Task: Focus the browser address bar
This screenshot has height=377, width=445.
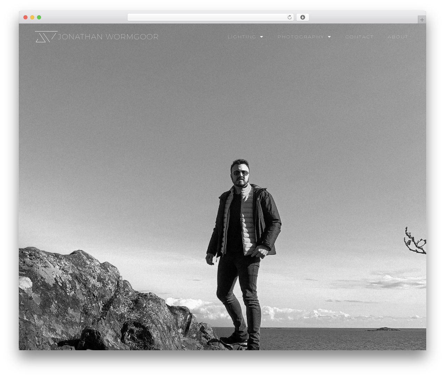Action: click(210, 17)
